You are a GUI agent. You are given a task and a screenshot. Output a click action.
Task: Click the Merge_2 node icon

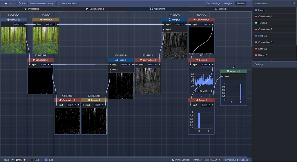tap(170, 19)
